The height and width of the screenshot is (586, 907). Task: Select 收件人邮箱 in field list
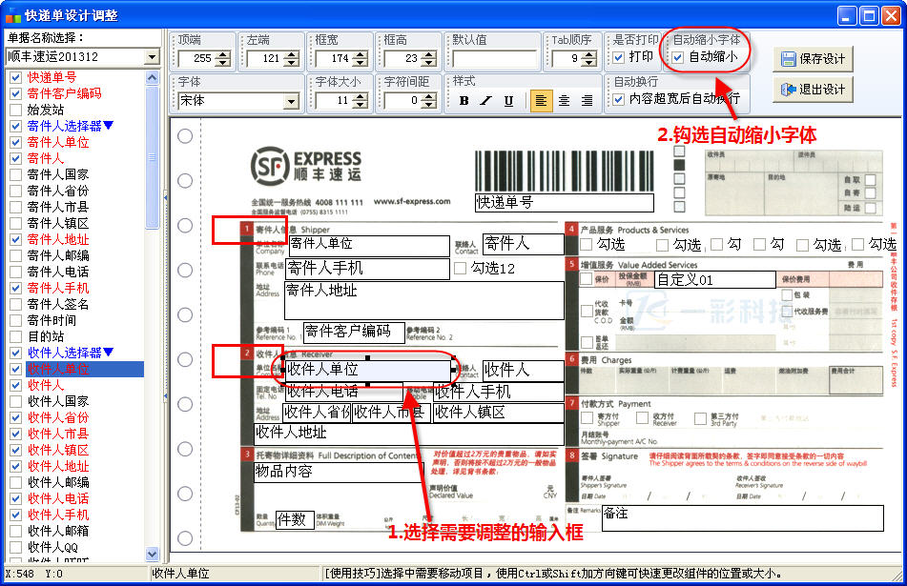(x=58, y=531)
